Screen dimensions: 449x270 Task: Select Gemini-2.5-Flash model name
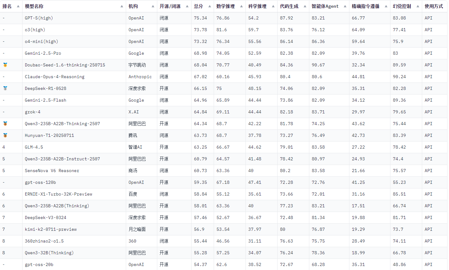pos(46,100)
